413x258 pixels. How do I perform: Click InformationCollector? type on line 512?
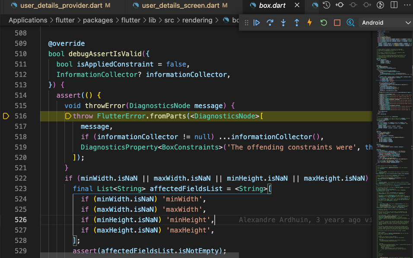click(99, 75)
